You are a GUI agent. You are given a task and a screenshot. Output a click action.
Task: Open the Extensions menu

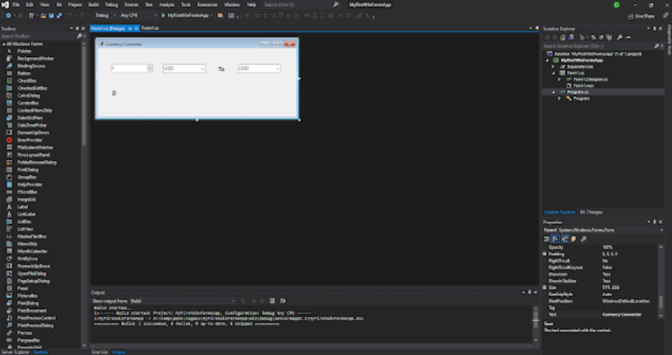pyautogui.click(x=207, y=5)
